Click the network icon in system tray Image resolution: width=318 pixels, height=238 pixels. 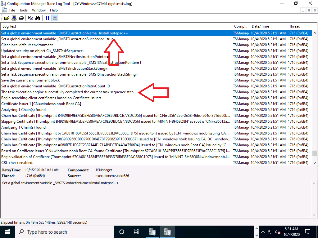tap(270, 232)
